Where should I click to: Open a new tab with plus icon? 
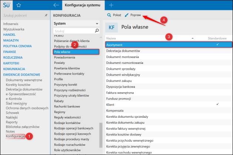click(111, 5)
